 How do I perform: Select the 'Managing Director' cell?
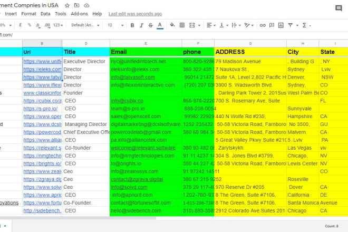click(86, 124)
